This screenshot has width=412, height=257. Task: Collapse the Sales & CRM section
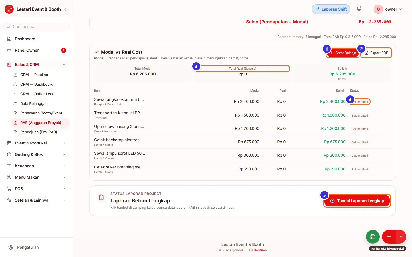pyautogui.click(x=64, y=65)
